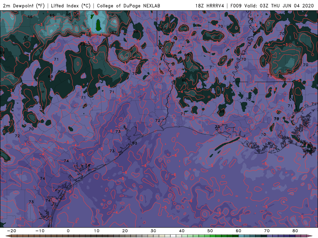Click the bright green dewpoint minimum blob
The height and width of the screenshot is (238, 318).
pos(99,25)
